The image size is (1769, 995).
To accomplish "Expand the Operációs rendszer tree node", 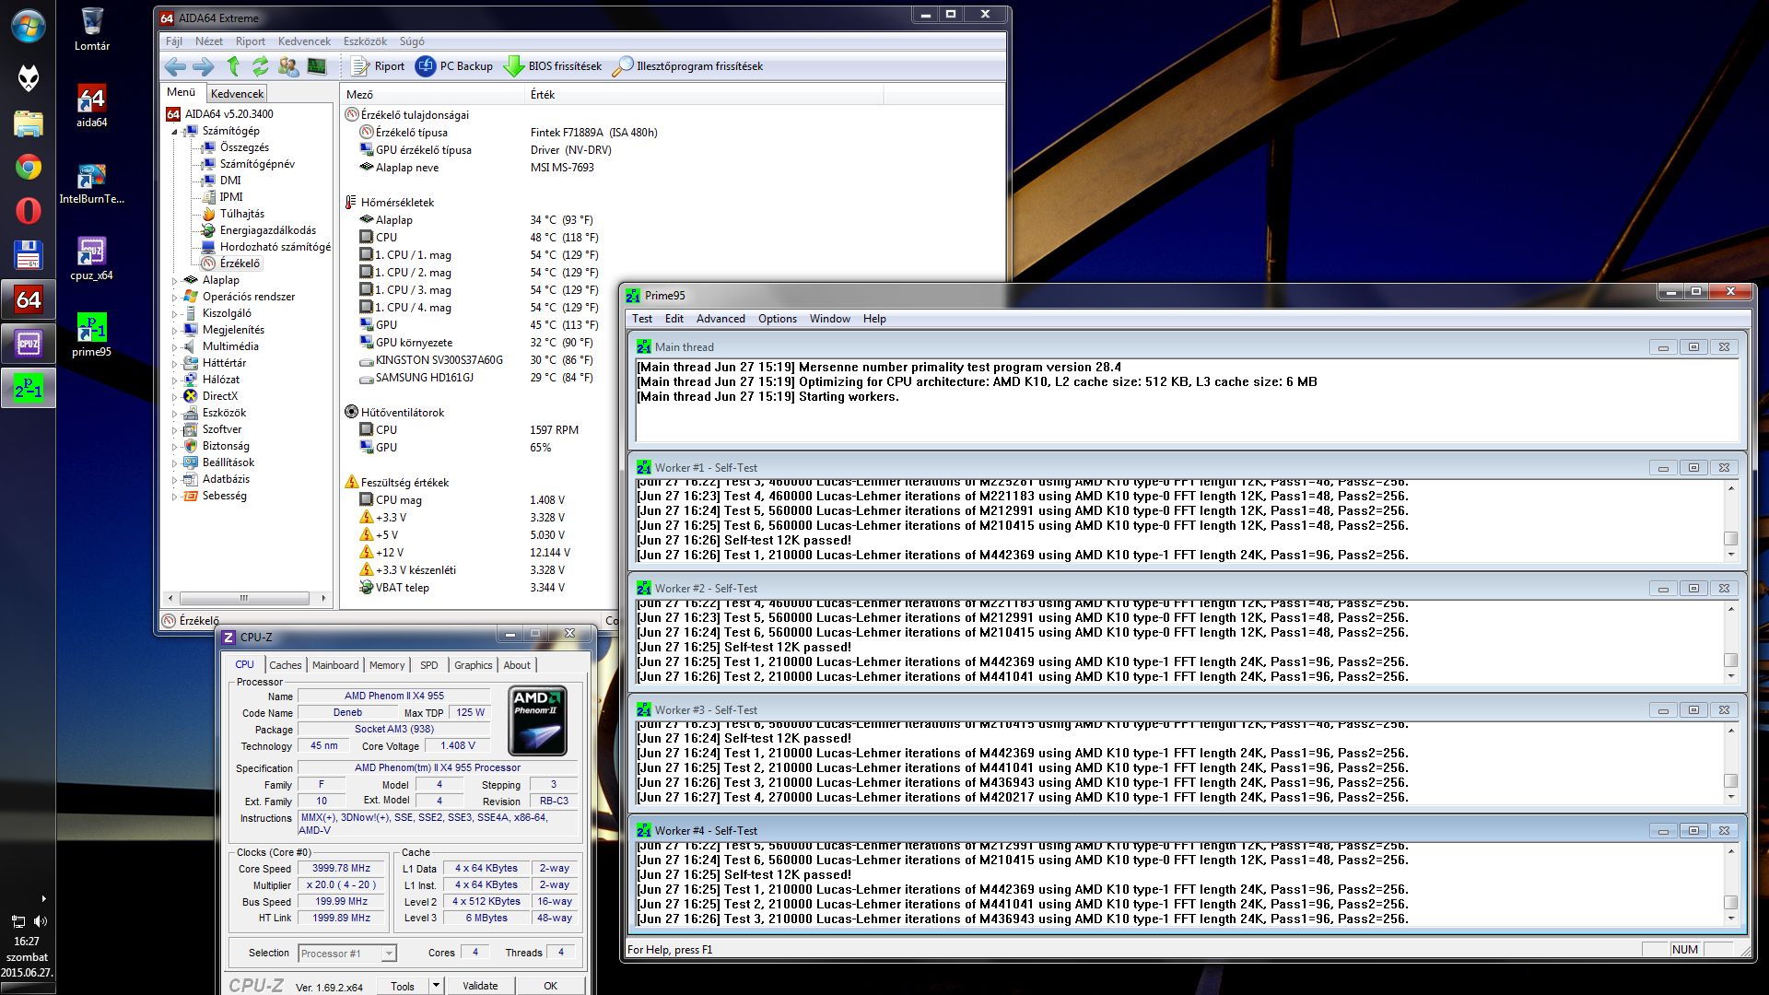I will pos(174,298).
